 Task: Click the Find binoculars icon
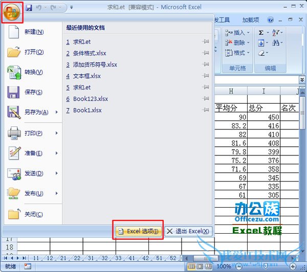click(x=276, y=43)
